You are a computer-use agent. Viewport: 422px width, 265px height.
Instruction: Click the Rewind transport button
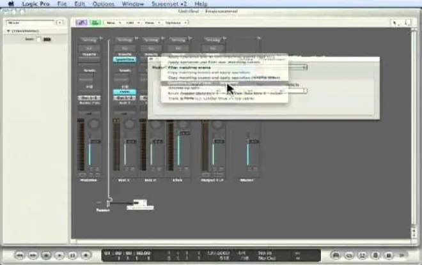click(x=19, y=255)
